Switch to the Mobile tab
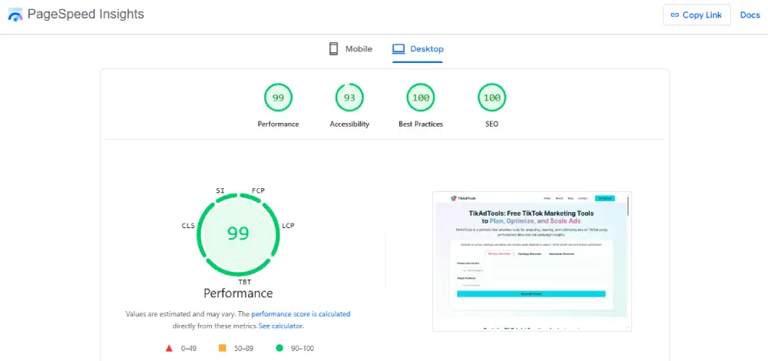 350,49
